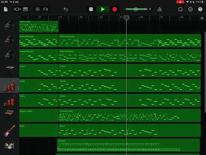206x155 pixels.
Task: Select the Drums region
Action: click(128, 145)
